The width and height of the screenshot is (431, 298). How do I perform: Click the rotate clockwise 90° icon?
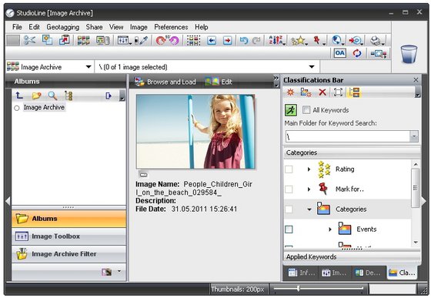click(161, 40)
